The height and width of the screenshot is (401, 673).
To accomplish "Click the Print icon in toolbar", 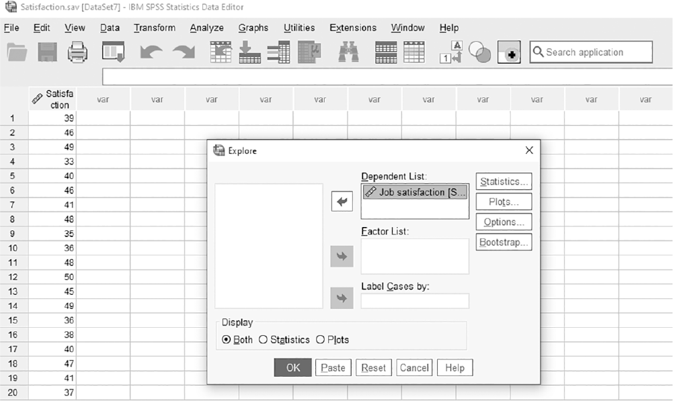I will click(78, 52).
